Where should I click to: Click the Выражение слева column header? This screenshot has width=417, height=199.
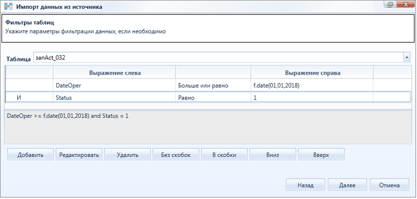(x=114, y=73)
